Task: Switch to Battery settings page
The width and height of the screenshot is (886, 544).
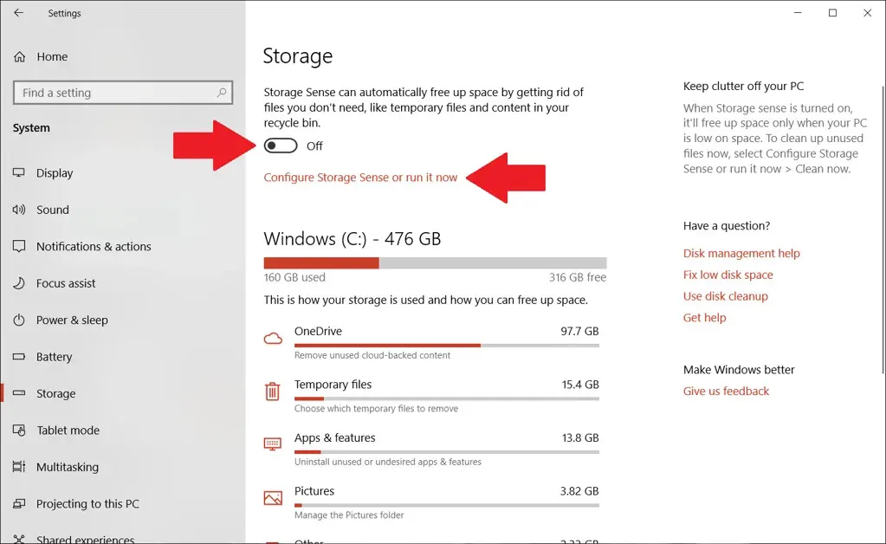Action: tap(54, 357)
